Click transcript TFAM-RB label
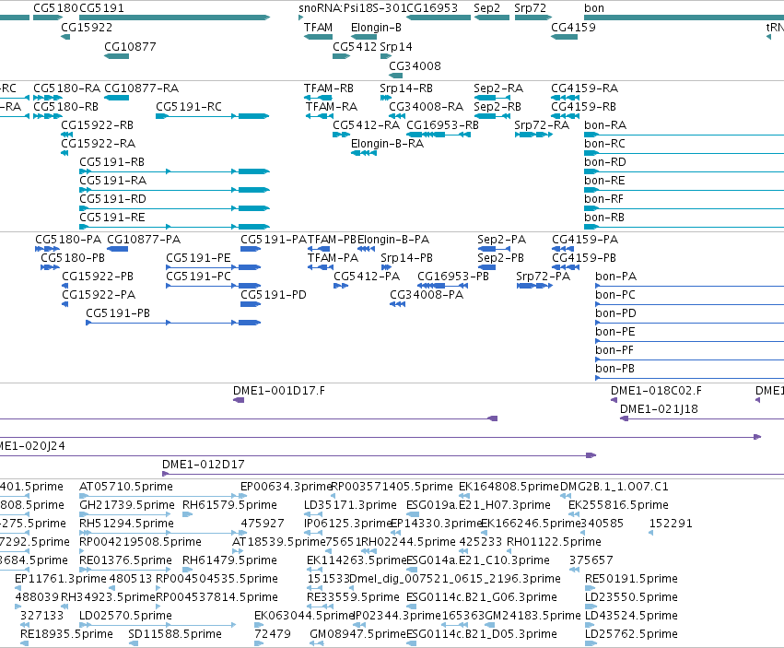Viewport: 784px width, 648px height. tap(329, 88)
